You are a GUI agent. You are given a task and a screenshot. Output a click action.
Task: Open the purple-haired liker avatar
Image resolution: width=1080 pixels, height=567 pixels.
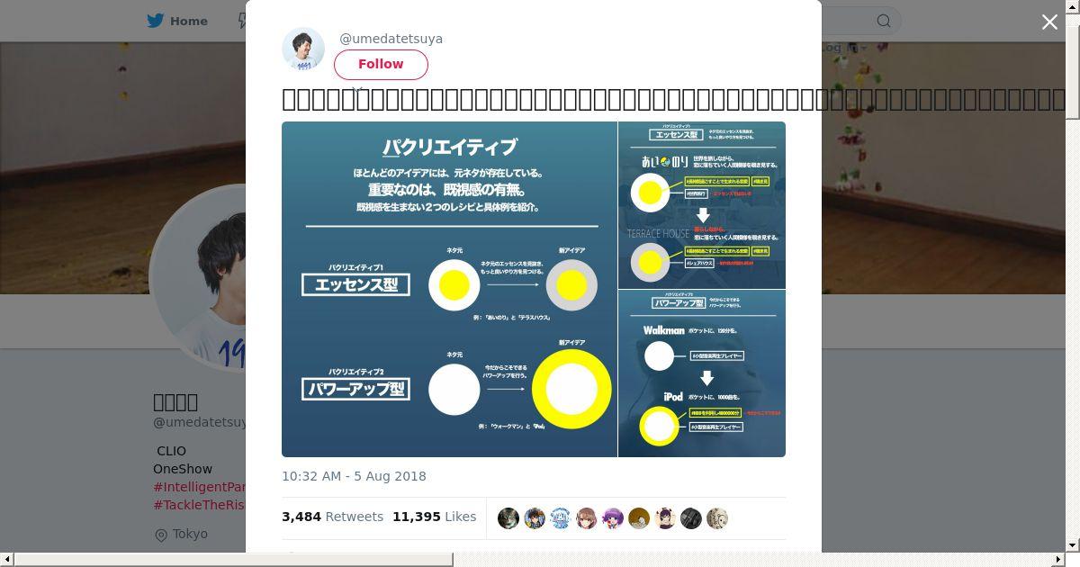pyautogui.click(x=613, y=518)
